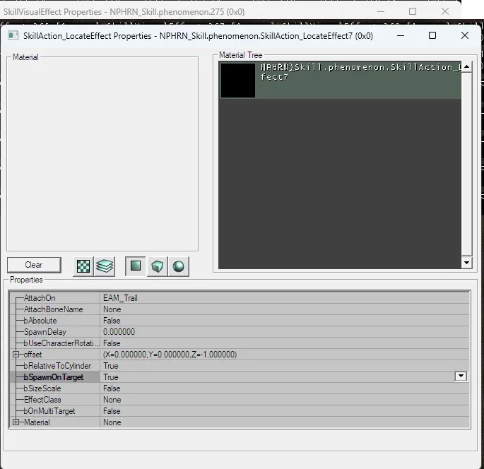
Task: Close the SkillAction_LocateEffect Properties window
Action: pyautogui.click(x=465, y=35)
